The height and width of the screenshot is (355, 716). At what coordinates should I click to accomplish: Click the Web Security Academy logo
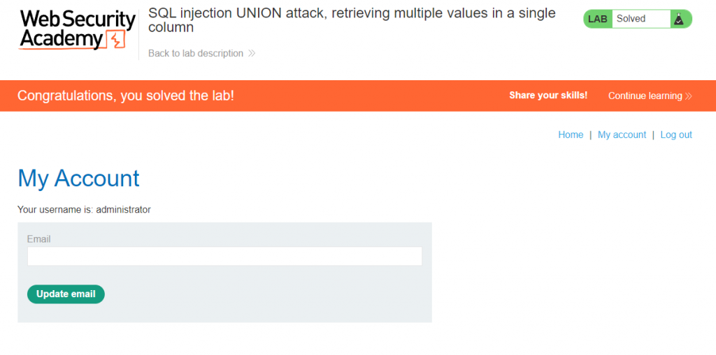click(x=77, y=30)
